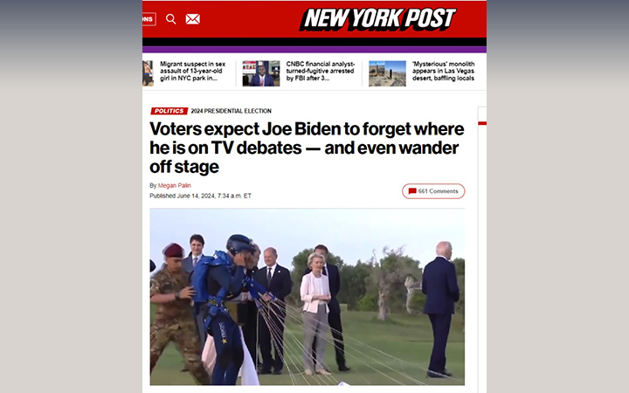This screenshot has height=393, width=629.
Task: Open the 2024 Presidential Election link
Action: (231, 111)
